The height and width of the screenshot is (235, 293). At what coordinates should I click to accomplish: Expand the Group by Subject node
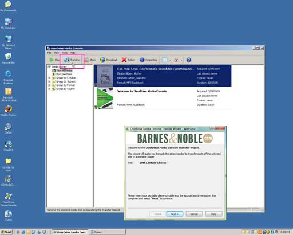(x=49, y=81)
